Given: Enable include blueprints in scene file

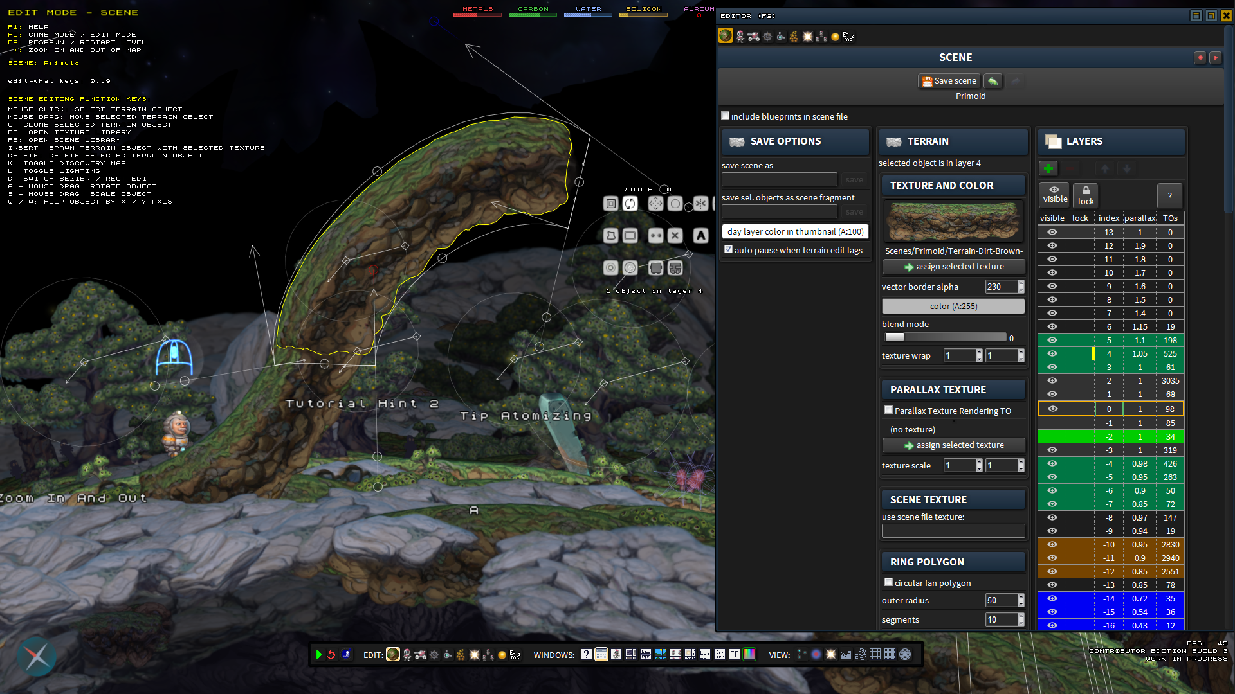Looking at the screenshot, I should tap(726, 116).
